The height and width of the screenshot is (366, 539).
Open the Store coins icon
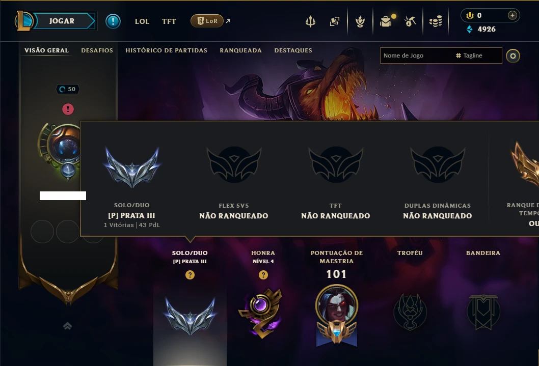click(436, 22)
